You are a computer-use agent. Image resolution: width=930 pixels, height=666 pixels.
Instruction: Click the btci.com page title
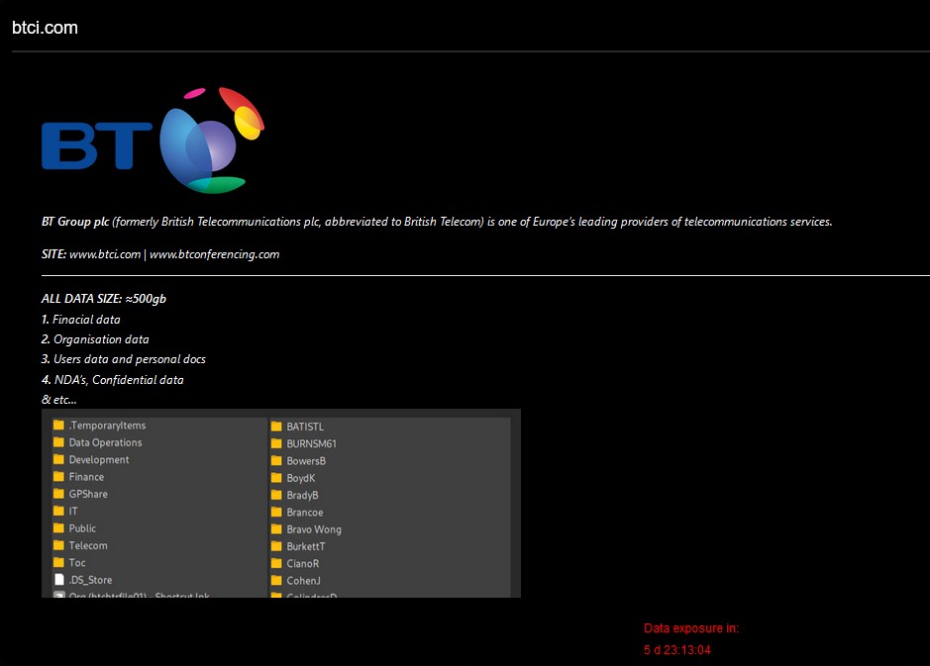[x=45, y=28]
